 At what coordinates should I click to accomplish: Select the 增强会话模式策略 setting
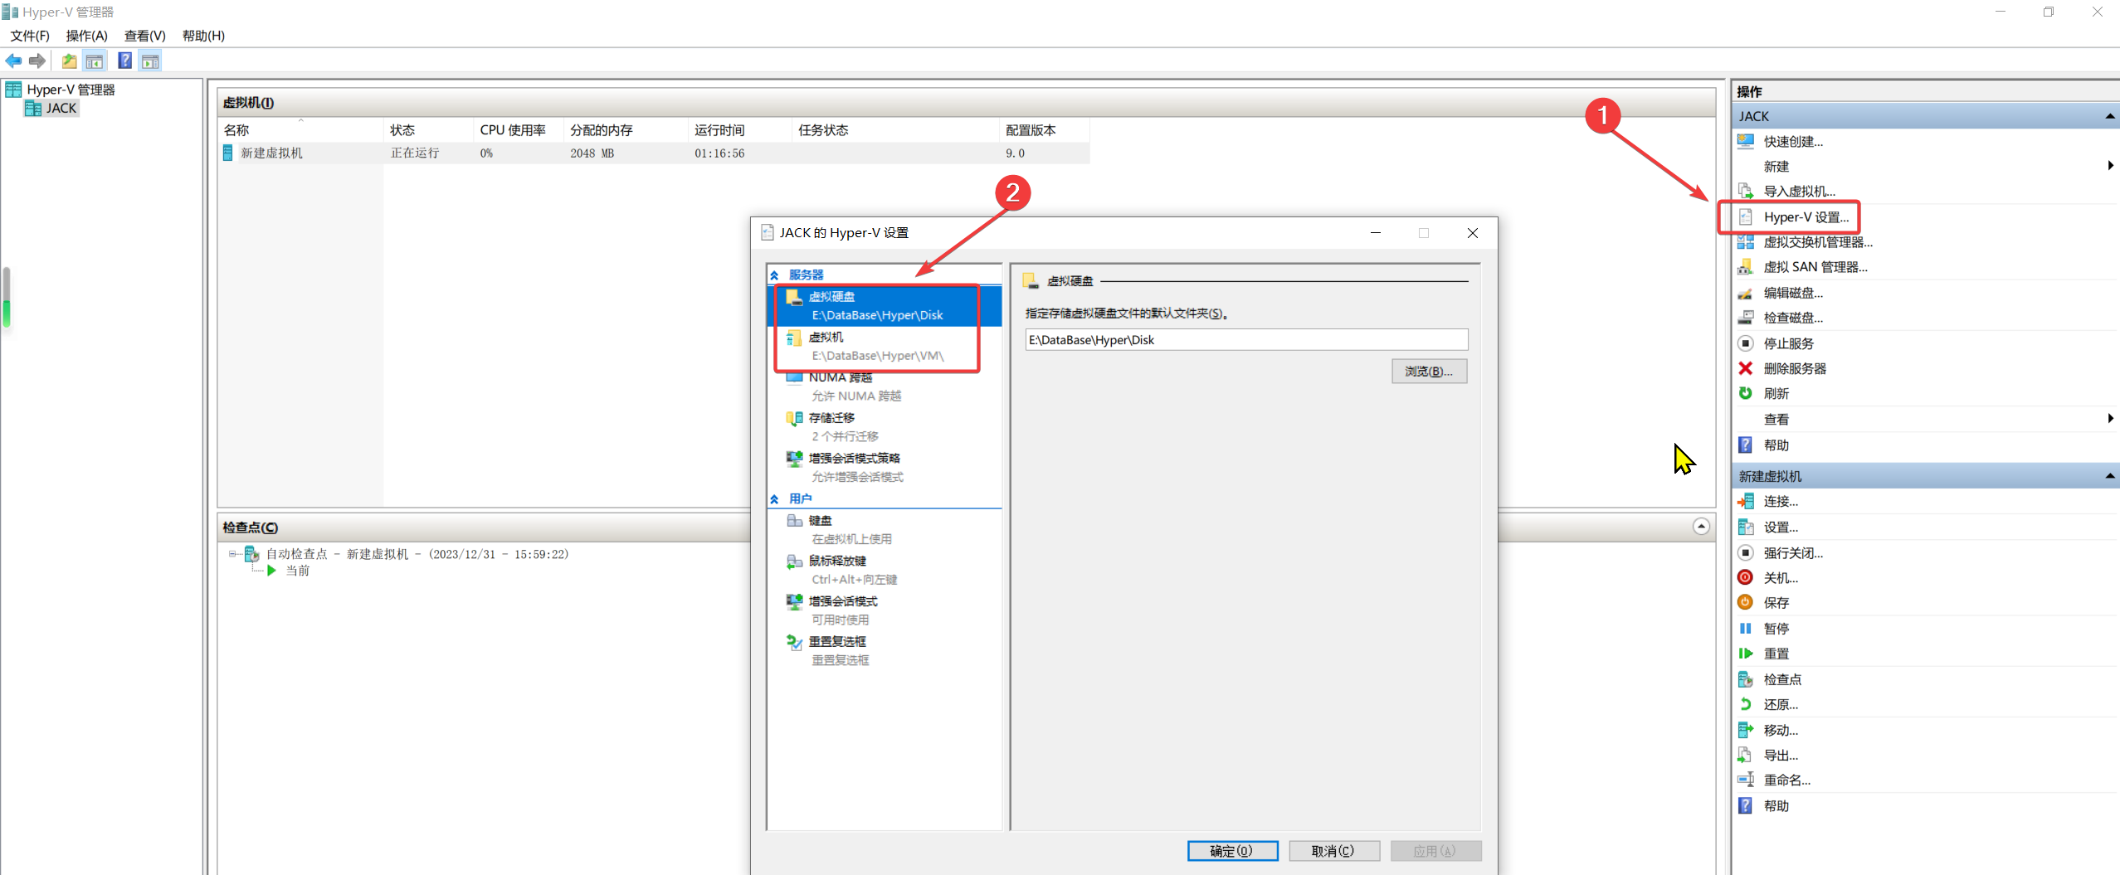(885, 468)
